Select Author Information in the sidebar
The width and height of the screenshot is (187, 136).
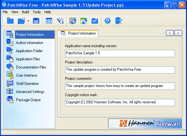click(29, 43)
